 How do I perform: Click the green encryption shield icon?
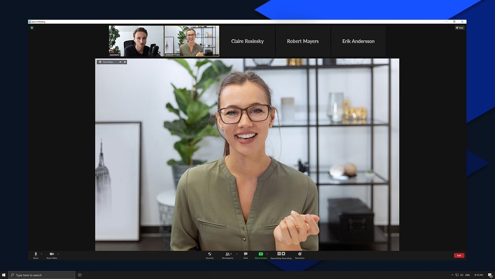(32, 28)
